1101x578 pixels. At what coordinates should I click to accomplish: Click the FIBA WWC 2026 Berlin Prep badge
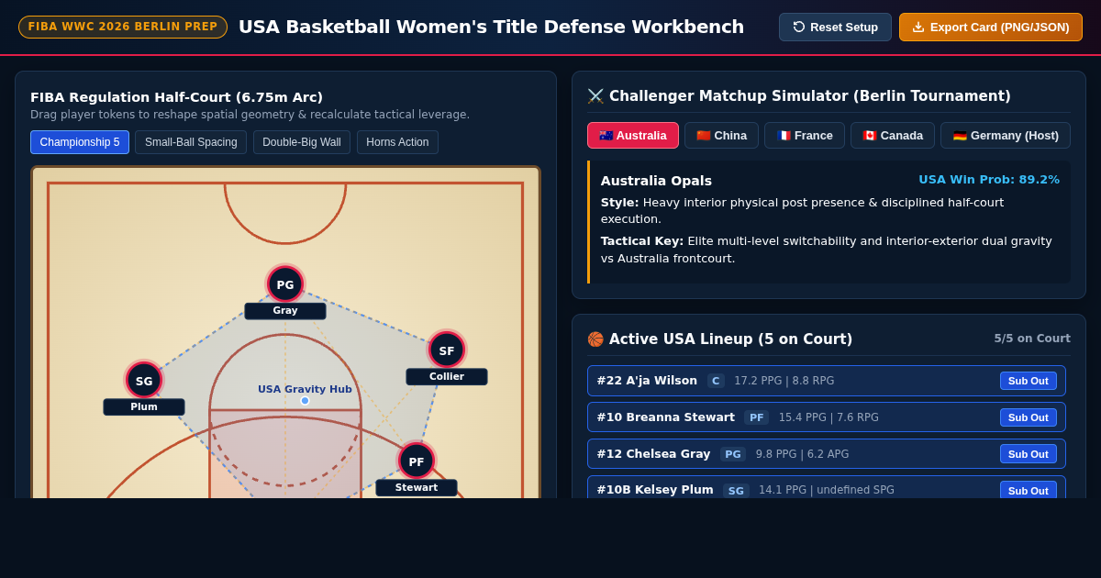[x=123, y=27]
